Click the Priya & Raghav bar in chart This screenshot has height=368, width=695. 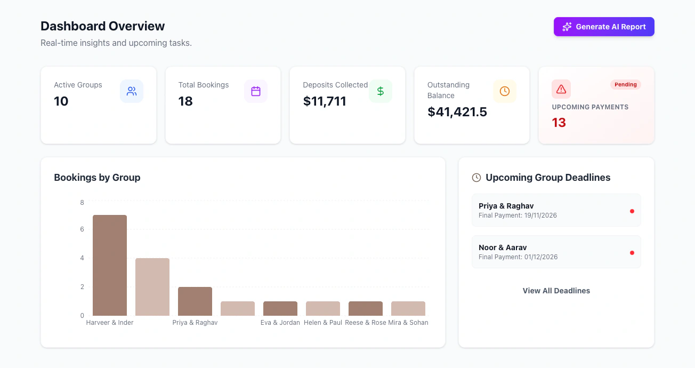point(195,301)
